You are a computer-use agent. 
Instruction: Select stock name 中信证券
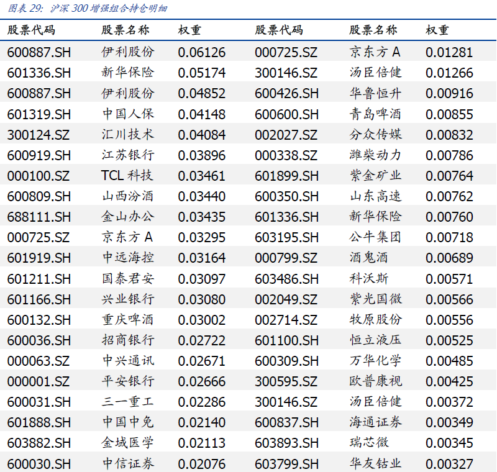(128, 464)
